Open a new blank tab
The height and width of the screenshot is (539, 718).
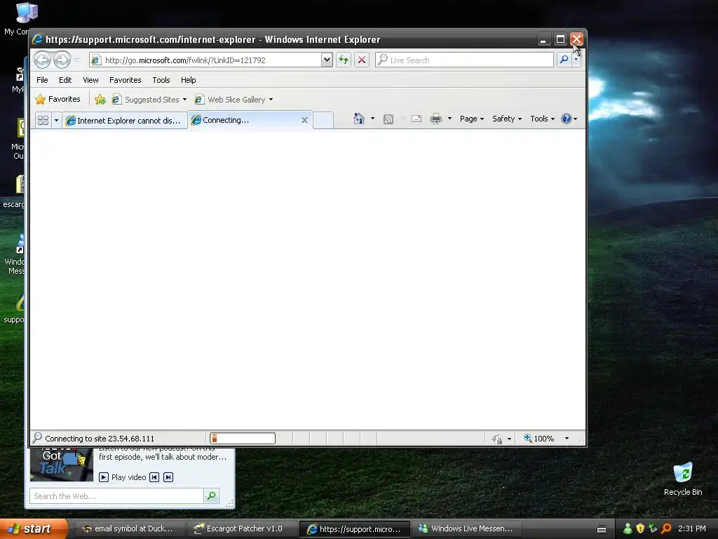[x=323, y=120]
